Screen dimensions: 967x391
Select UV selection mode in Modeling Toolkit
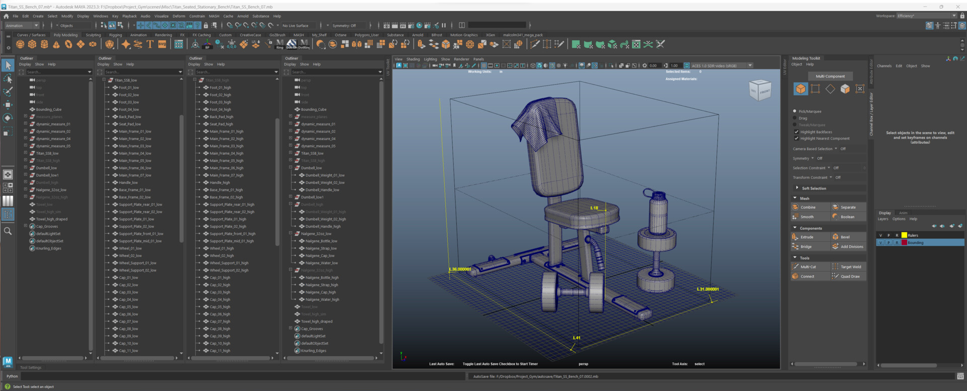click(x=860, y=89)
